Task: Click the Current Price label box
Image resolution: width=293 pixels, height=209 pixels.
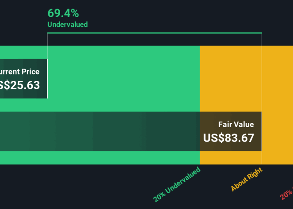Action: pos(23,78)
